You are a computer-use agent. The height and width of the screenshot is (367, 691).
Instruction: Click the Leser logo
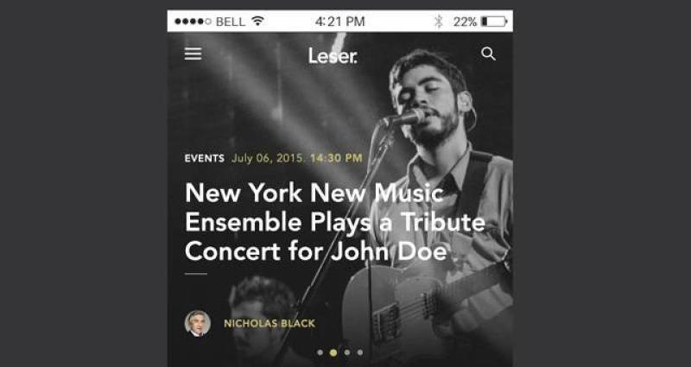[333, 56]
